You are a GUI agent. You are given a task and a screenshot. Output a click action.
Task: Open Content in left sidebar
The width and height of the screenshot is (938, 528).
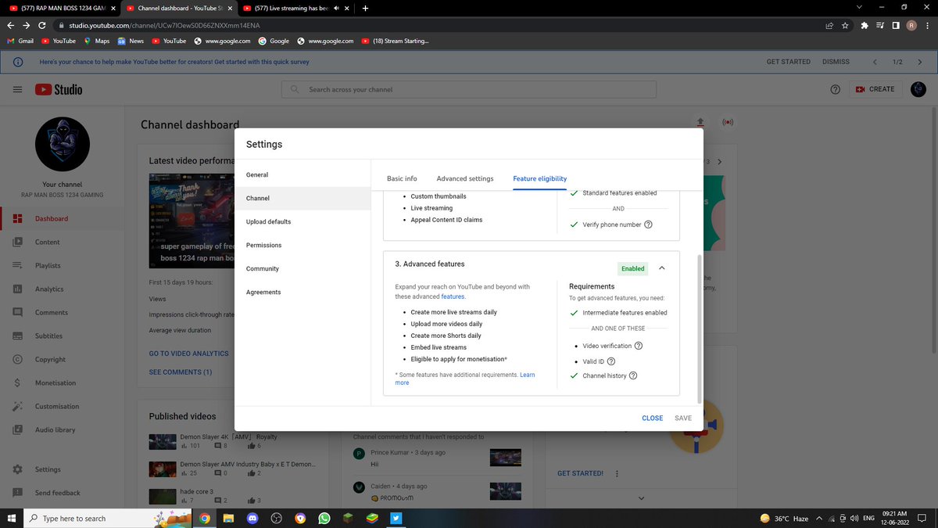(x=63, y=242)
